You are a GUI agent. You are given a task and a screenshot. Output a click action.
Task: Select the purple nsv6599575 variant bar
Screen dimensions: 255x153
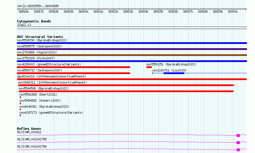coord(132,49)
